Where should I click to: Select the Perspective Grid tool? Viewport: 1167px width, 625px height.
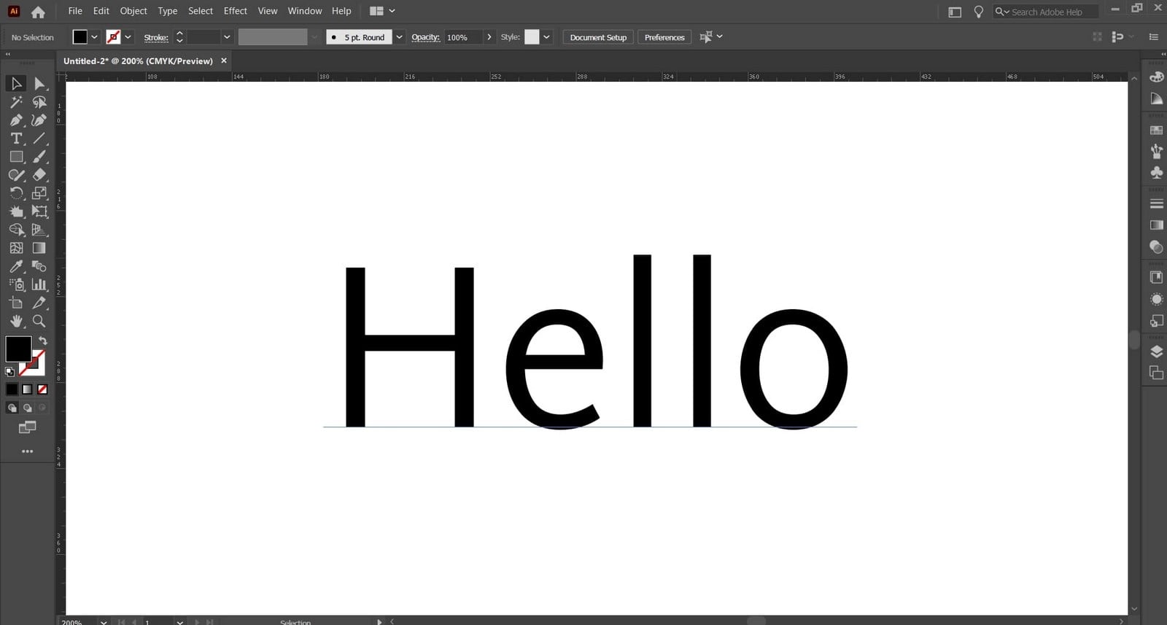pyautogui.click(x=39, y=230)
